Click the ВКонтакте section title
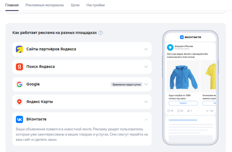 click(36, 119)
